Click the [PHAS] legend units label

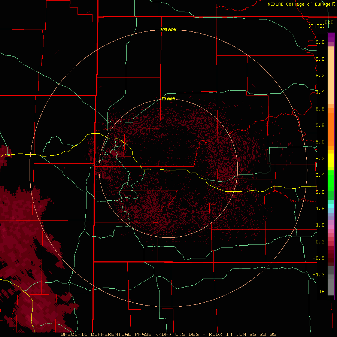316,26
